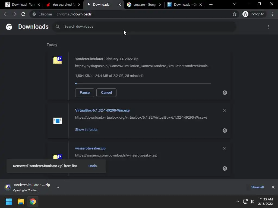Open Chrome's three-dot browser menu

click(x=272, y=14)
